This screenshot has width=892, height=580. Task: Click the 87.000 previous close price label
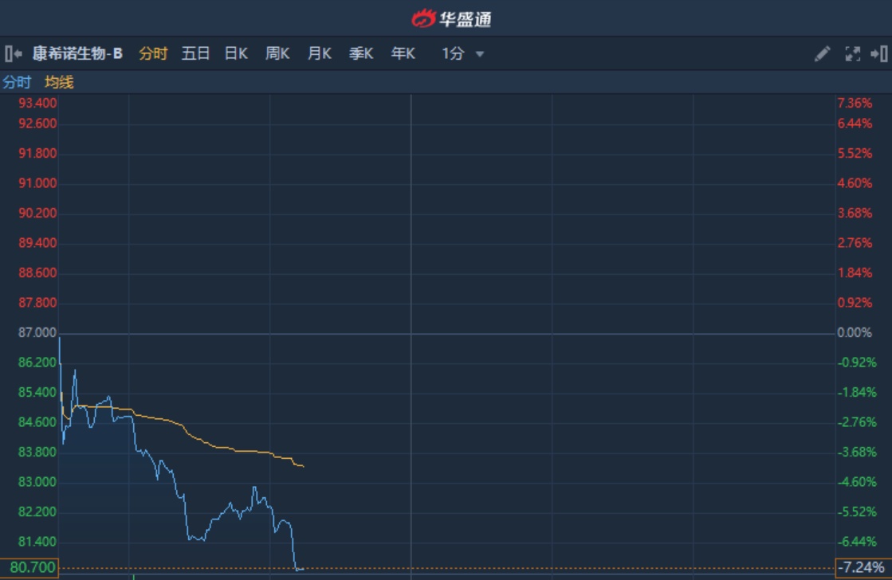(x=37, y=332)
